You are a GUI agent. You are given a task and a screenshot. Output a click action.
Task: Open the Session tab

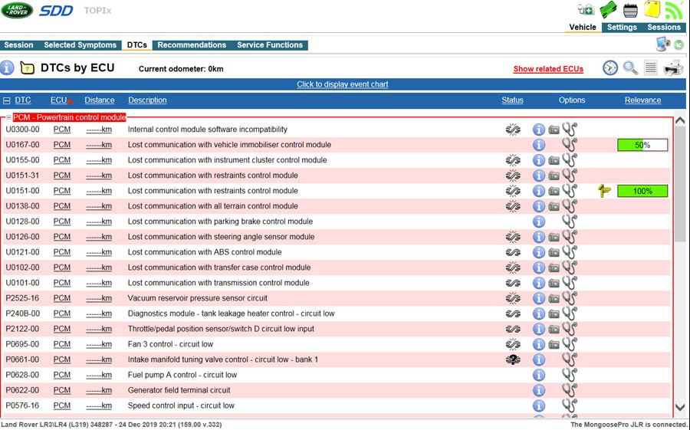18,45
